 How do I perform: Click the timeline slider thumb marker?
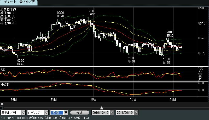[102, 108]
